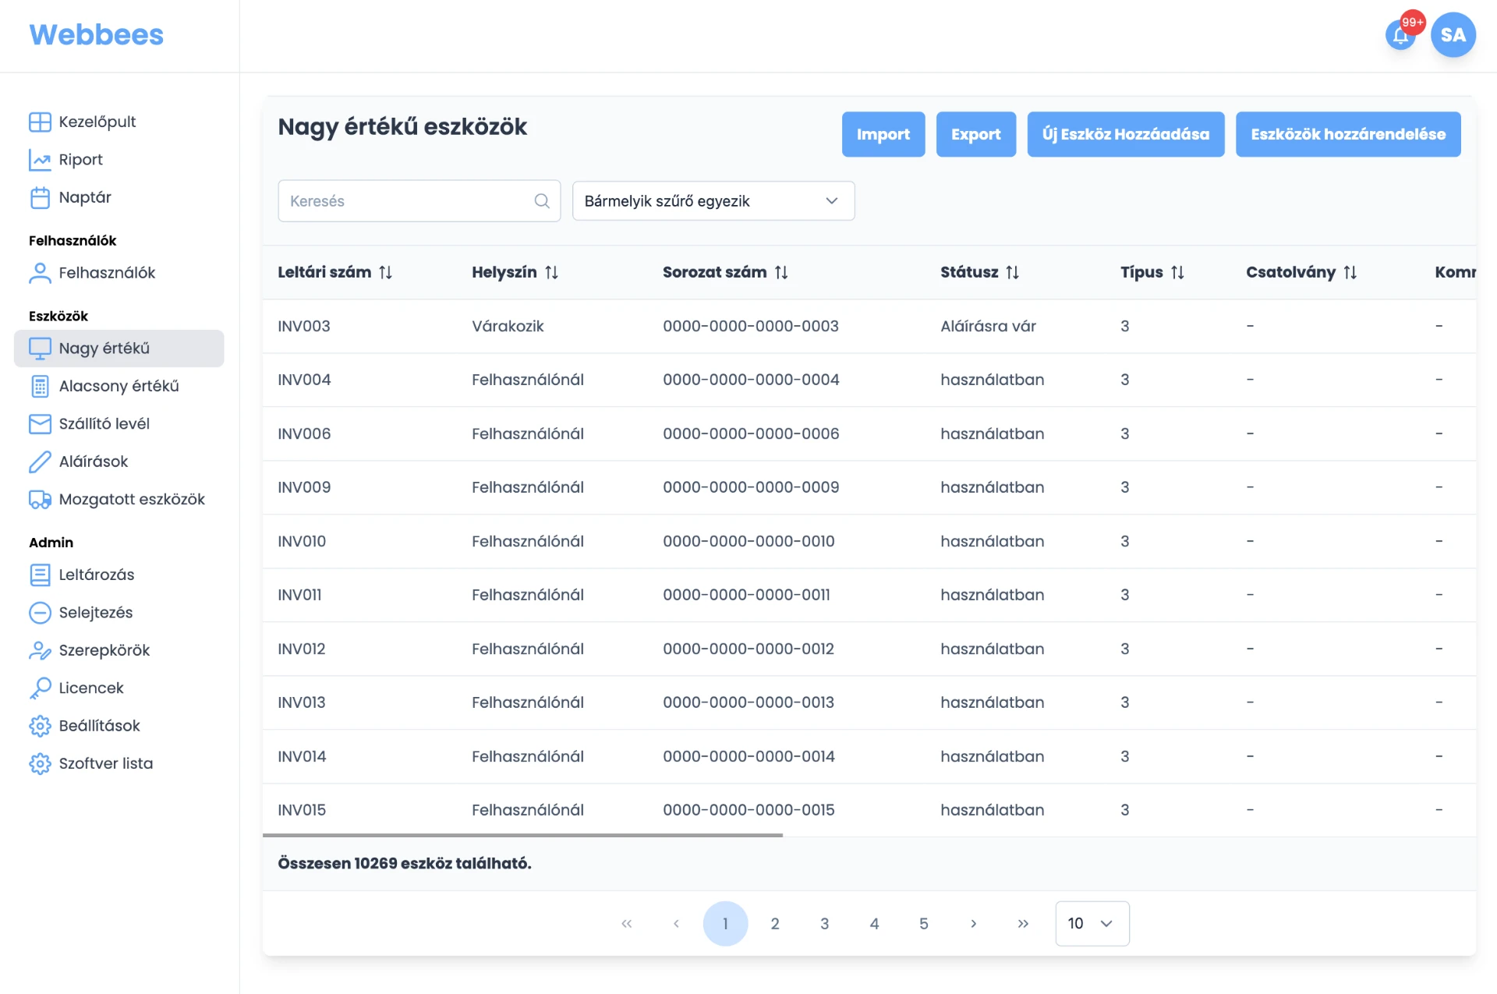The image size is (1497, 994).
Task: Click the search magnifier icon
Action: click(x=542, y=201)
